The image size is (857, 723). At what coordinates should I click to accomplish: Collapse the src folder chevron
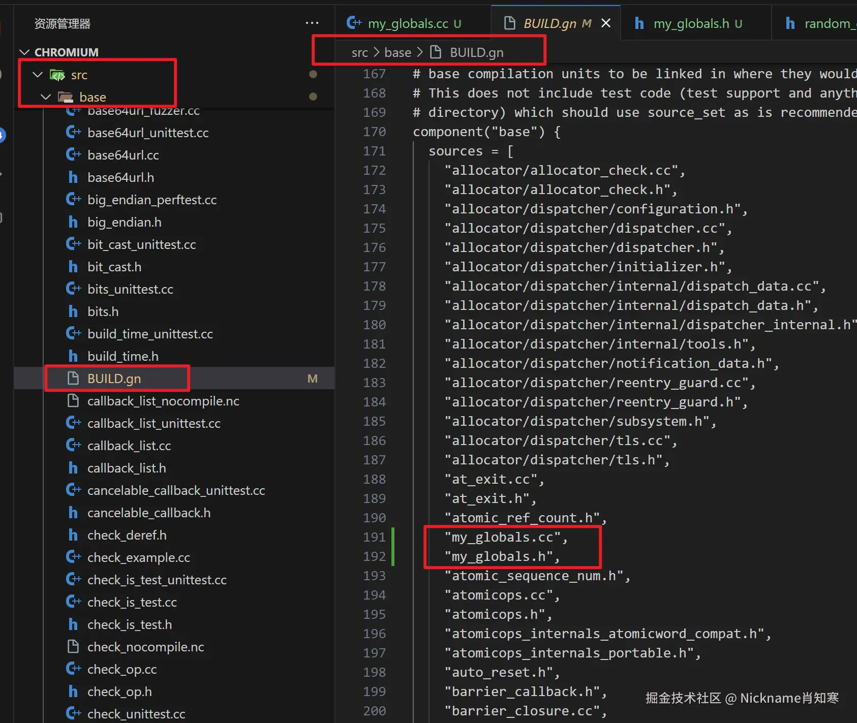(x=38, y=75)
